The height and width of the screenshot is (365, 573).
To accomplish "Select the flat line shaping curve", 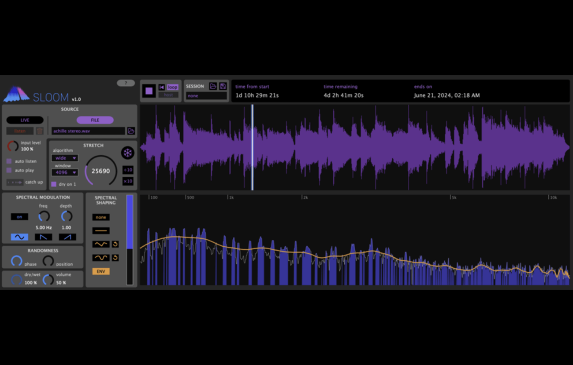I will coord(101,230).
